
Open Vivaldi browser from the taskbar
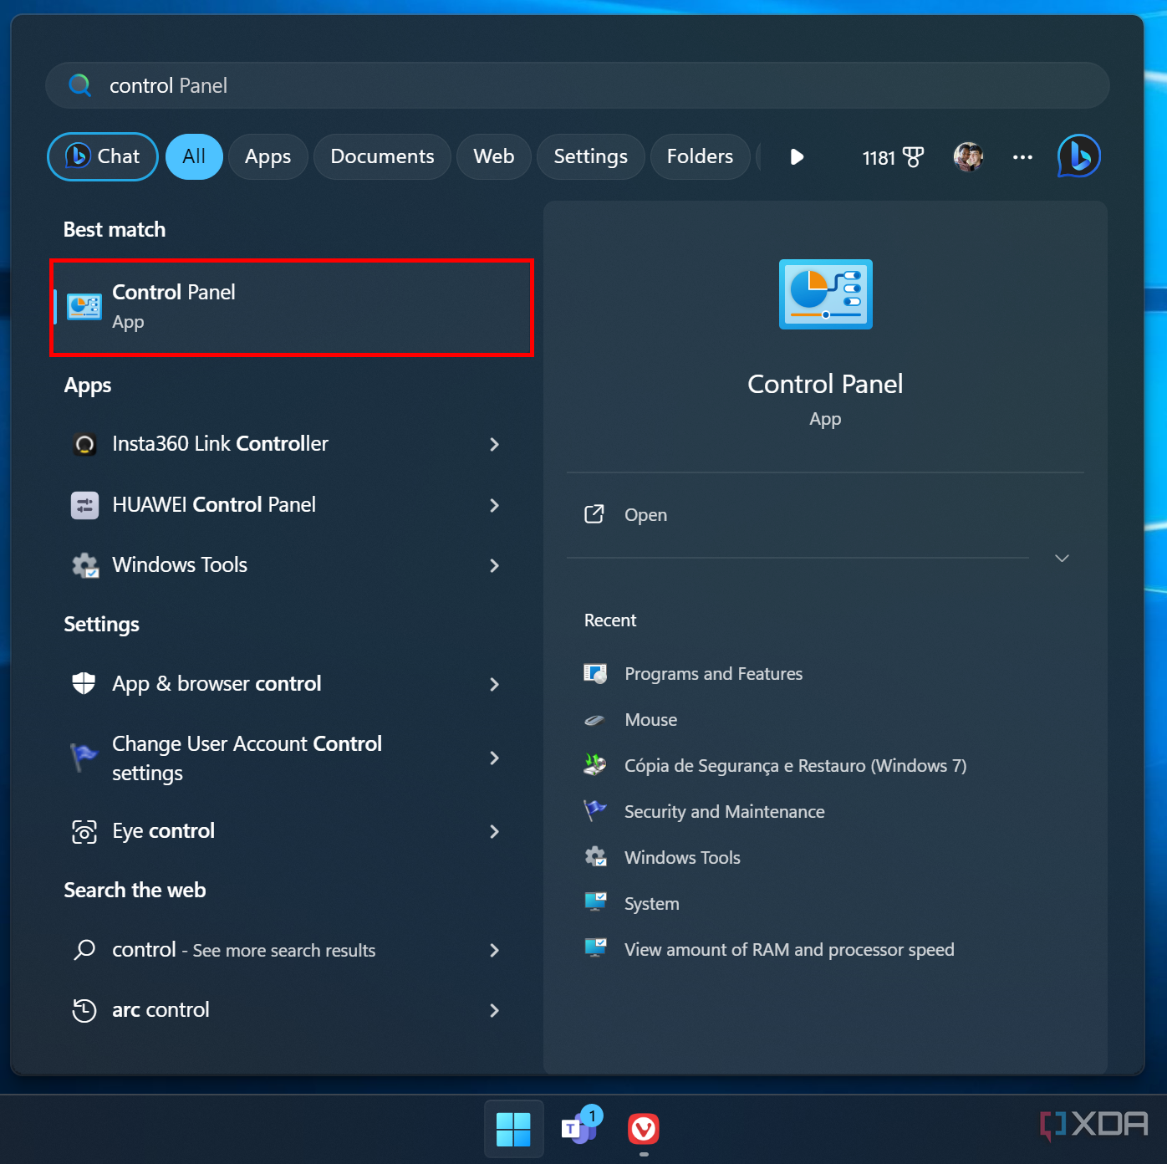pyautogui.click(x=644, y=1129)
